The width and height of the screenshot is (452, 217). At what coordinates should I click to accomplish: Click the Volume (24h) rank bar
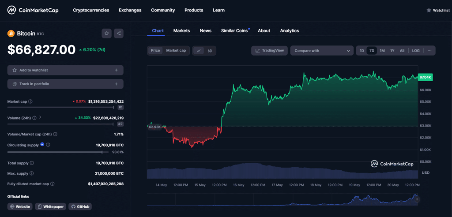[x=60, y=124]
